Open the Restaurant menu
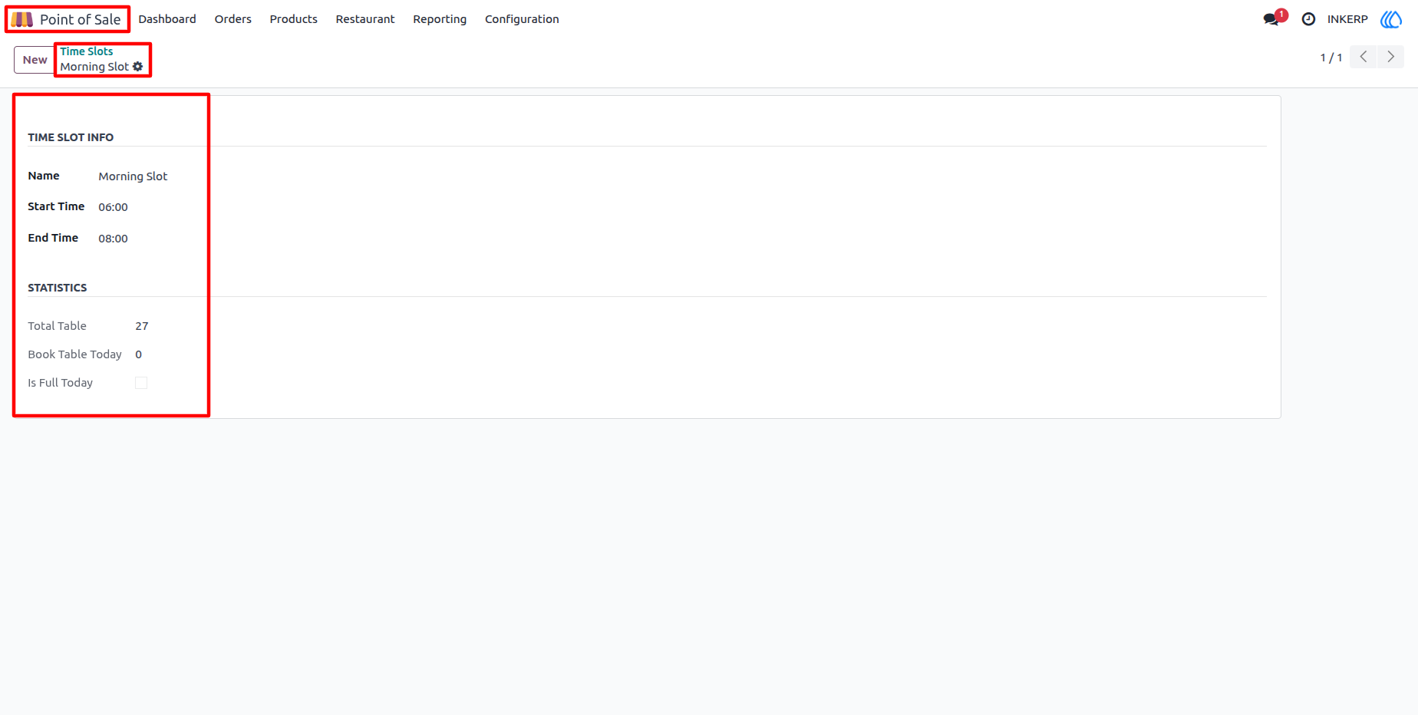 [x=365, y=19]
